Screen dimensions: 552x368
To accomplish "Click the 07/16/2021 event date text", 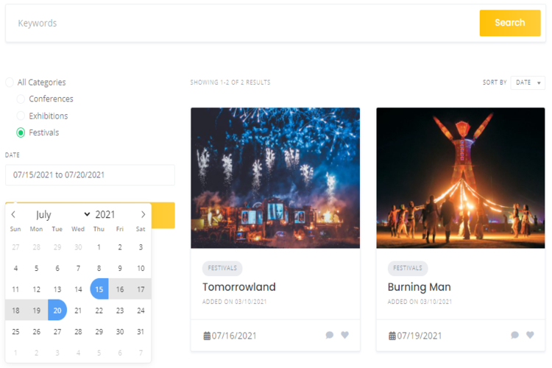I will pyautogui.click(x=234, y=336).
